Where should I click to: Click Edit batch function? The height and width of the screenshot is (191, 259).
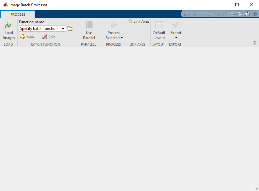48,37
